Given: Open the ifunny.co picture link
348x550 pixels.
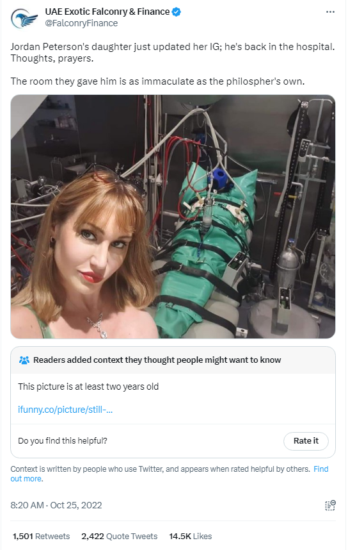Looking at the screenshot, I should (x=65, y=410).
